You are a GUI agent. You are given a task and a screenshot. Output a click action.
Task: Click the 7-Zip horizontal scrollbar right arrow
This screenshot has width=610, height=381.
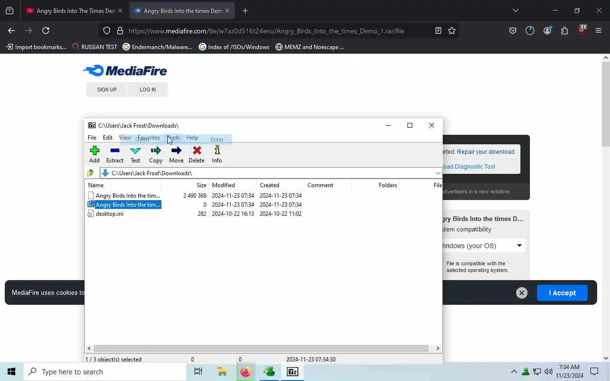click(x=438, y=349)
